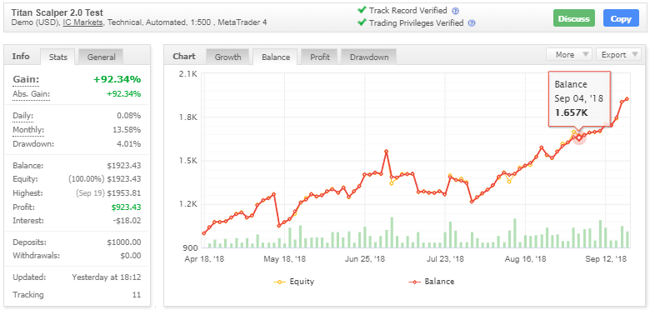
Task: Open the More dropdown menu
Action: point(569,55)
